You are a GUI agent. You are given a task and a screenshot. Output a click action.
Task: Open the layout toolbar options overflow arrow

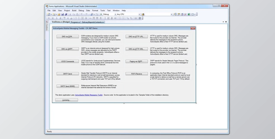[x=143, y=18]
